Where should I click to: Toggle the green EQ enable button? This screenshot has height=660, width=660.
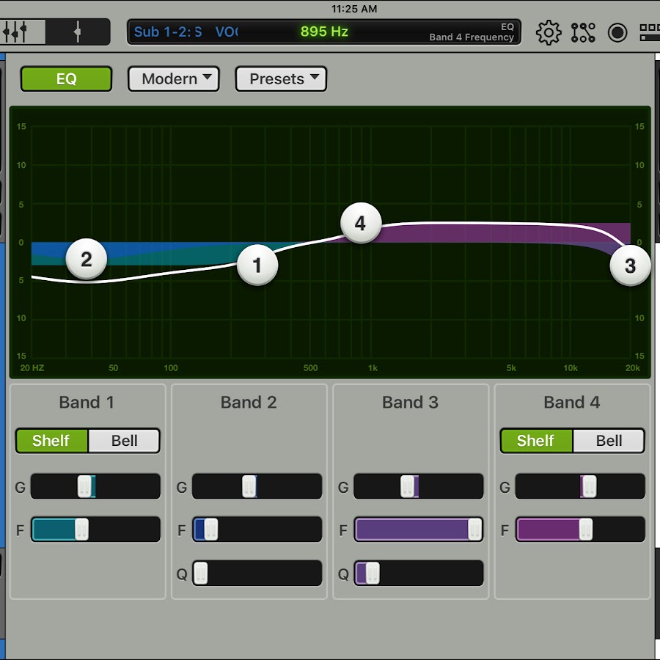tap(66, 79)
